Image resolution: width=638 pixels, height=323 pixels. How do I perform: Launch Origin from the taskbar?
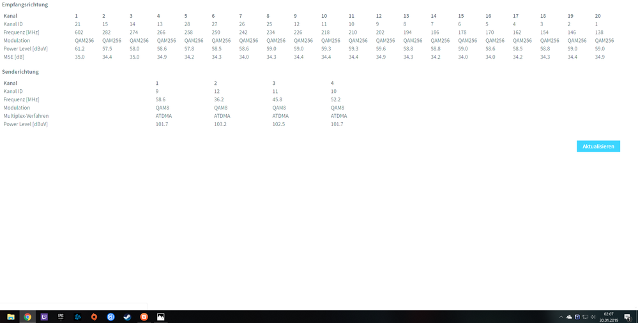click(94, 317)
